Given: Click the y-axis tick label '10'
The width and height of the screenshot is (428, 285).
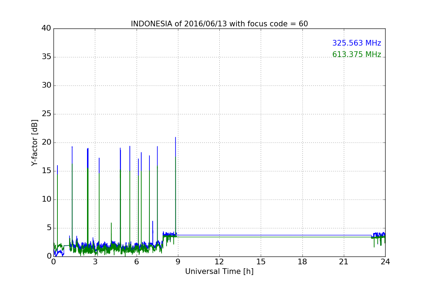Looking at the screenshot, I should coord(46,199).
